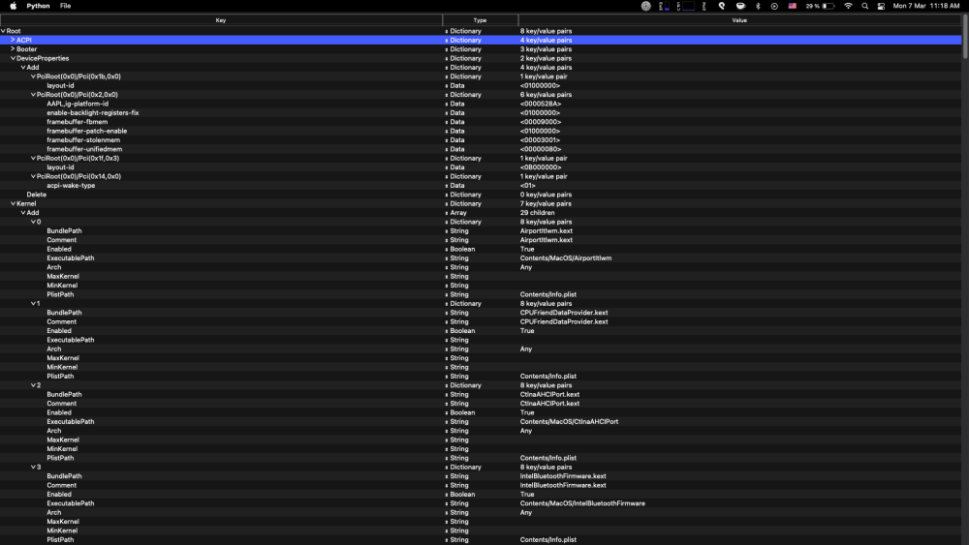Click value <00009000>
This screenshot has width=969, height=545.
541,122
